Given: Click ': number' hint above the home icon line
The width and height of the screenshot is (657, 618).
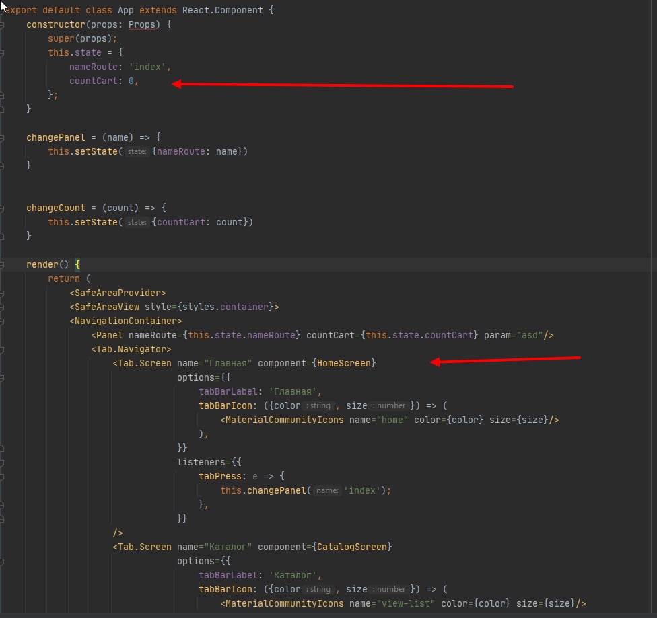Looking at the screenshot, I should pyautogui.click(x=389, y=405).
